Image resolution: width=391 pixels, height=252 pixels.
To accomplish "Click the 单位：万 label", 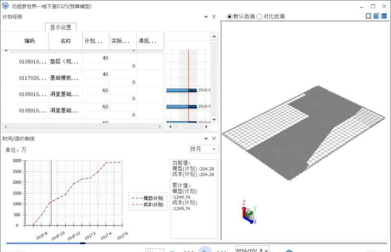I will click(16, 150).
